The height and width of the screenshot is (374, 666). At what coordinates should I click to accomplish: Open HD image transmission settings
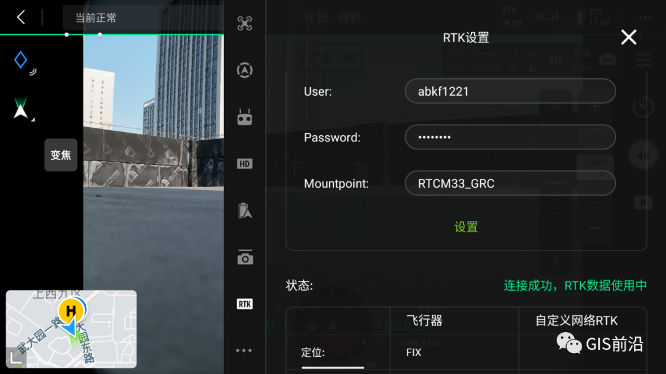(x=245, y=164)
